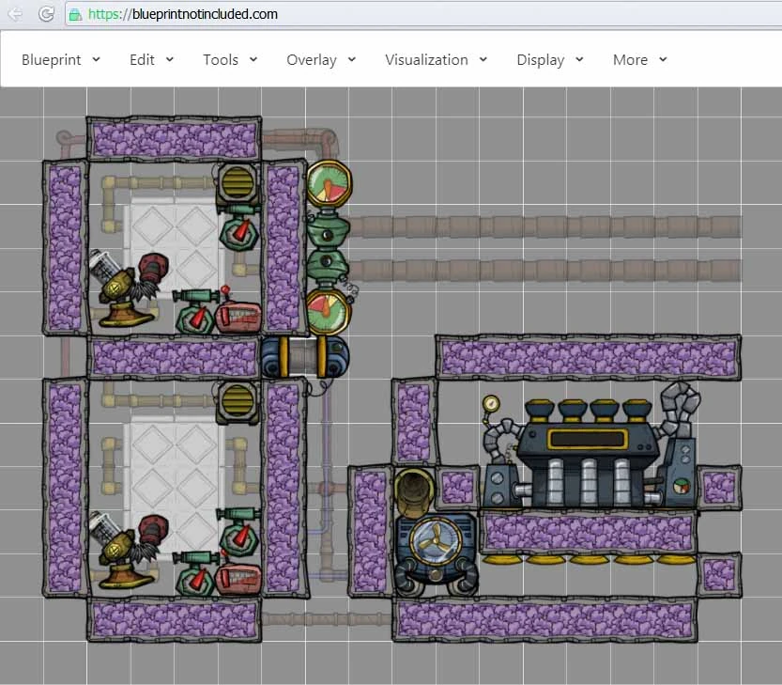Image resolution: width=782 pixels, height=685 pixels.
Task: Select lower room's right-side green sensor
Action: (x=240, y=531)
